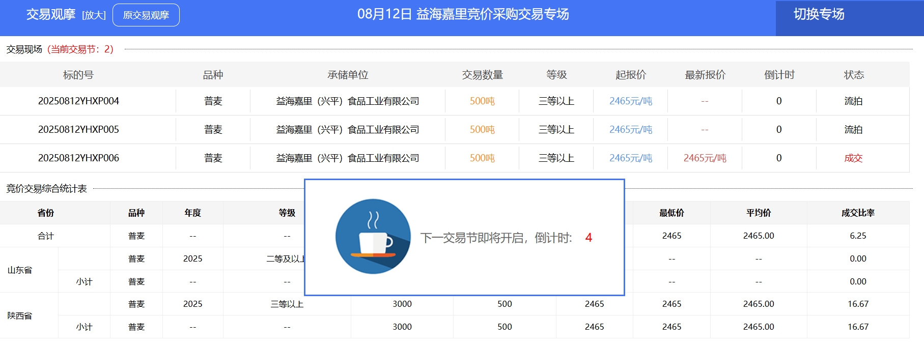Click the 08月12日 益海嘉里竞价采购交易专场 title

[463, 14]
